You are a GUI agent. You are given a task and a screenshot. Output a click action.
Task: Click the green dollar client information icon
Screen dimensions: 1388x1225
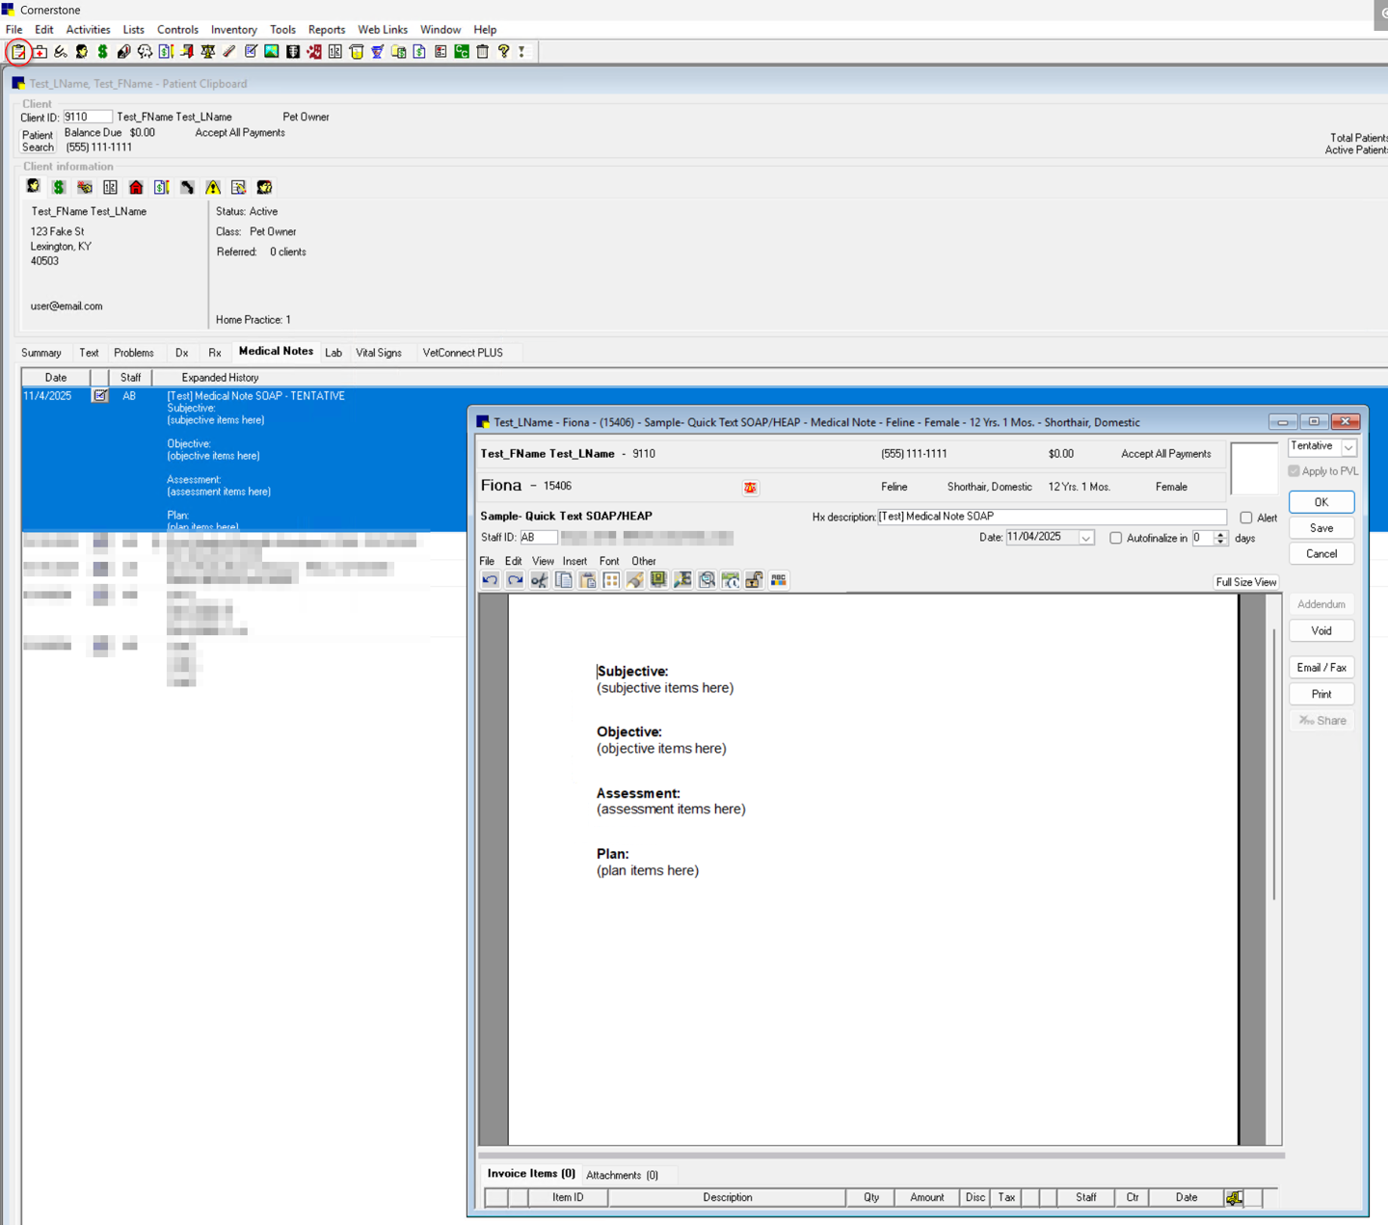(x=59, y=187)
